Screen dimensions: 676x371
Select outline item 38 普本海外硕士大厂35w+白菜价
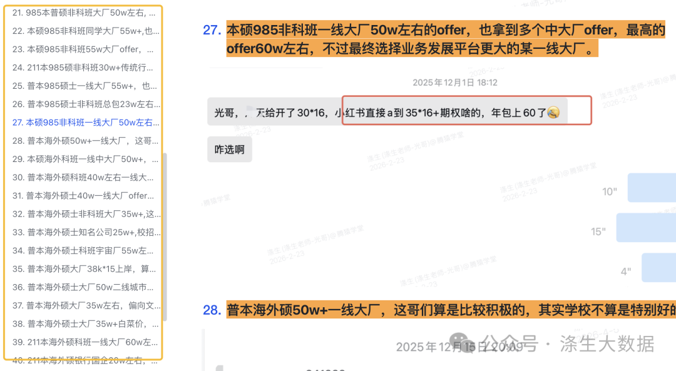85,324
